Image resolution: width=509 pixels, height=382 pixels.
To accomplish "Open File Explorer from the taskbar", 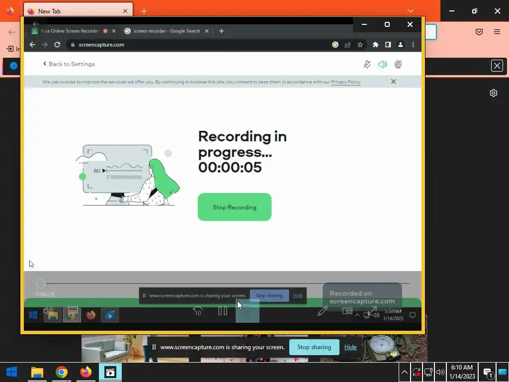I will [x=37, y=372].
